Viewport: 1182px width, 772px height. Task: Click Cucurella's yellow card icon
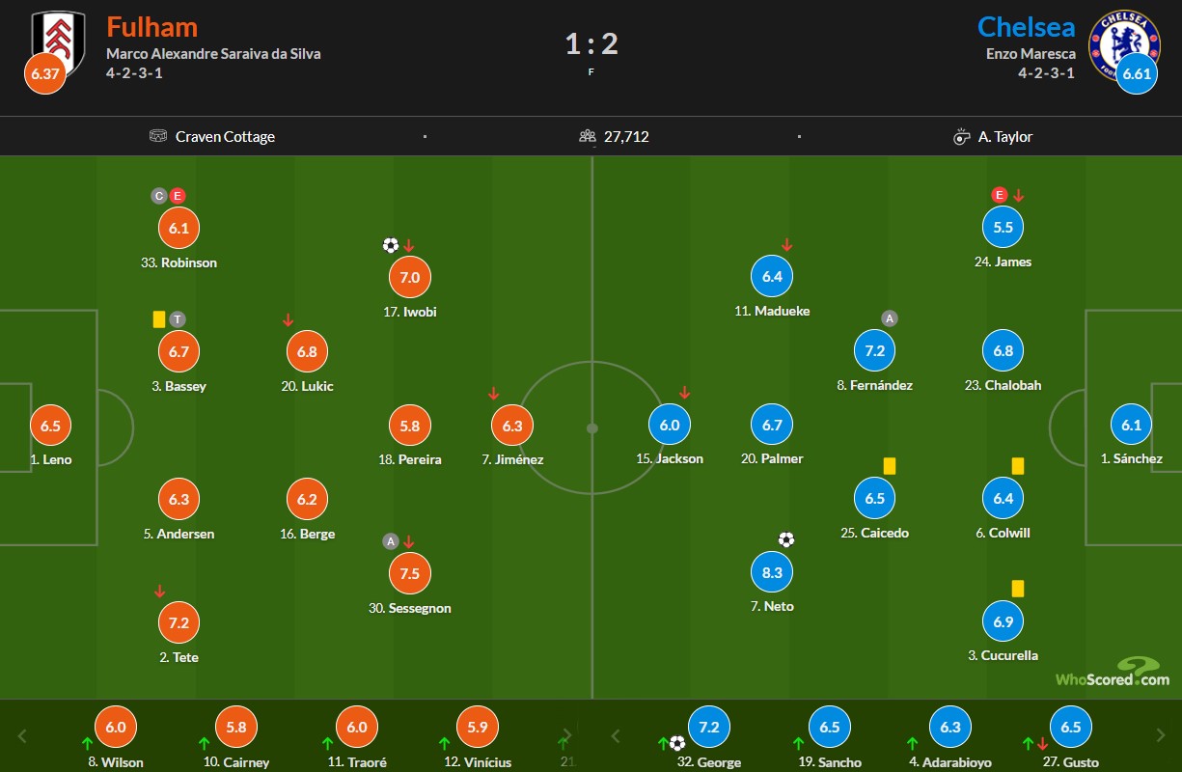click(x=1018, y=588)
